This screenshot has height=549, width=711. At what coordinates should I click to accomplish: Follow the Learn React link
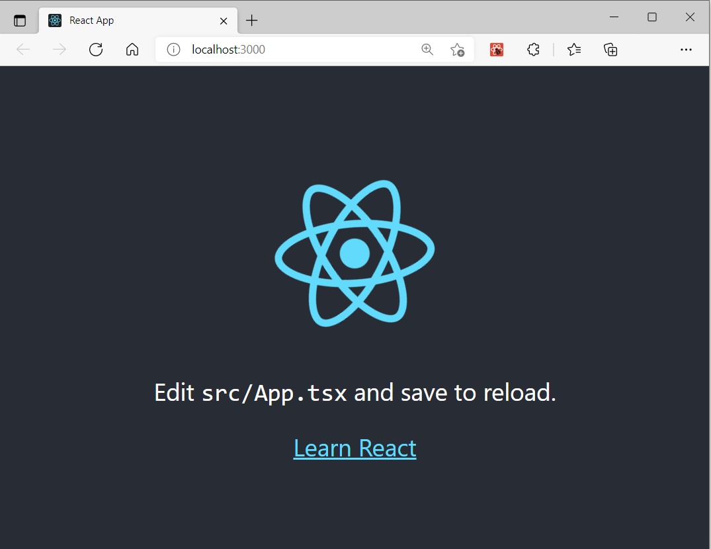click(x=355, y=448)
